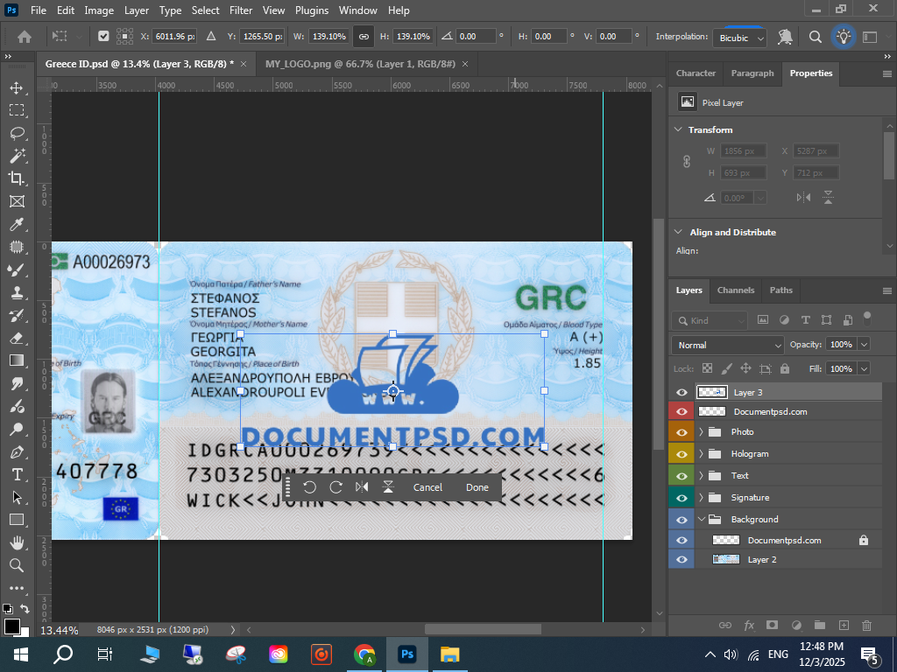
Task: Switch to the Channels tab
Action: tap(735, 290)
